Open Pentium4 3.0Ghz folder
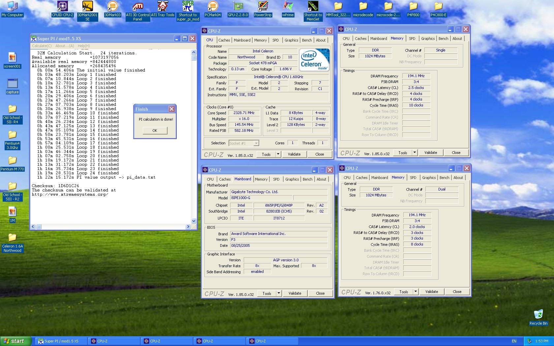 click(x=12, y=140)
